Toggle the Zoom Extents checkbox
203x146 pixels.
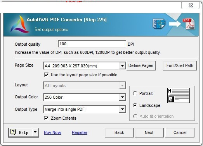(x=46, y=118)
